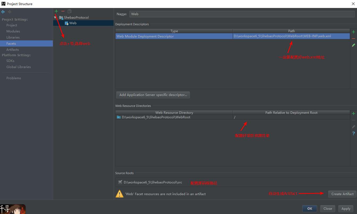This screenshot has width=357, height=214.
Task: Click the facet resources not included warning text
Action: coord(165,194)
